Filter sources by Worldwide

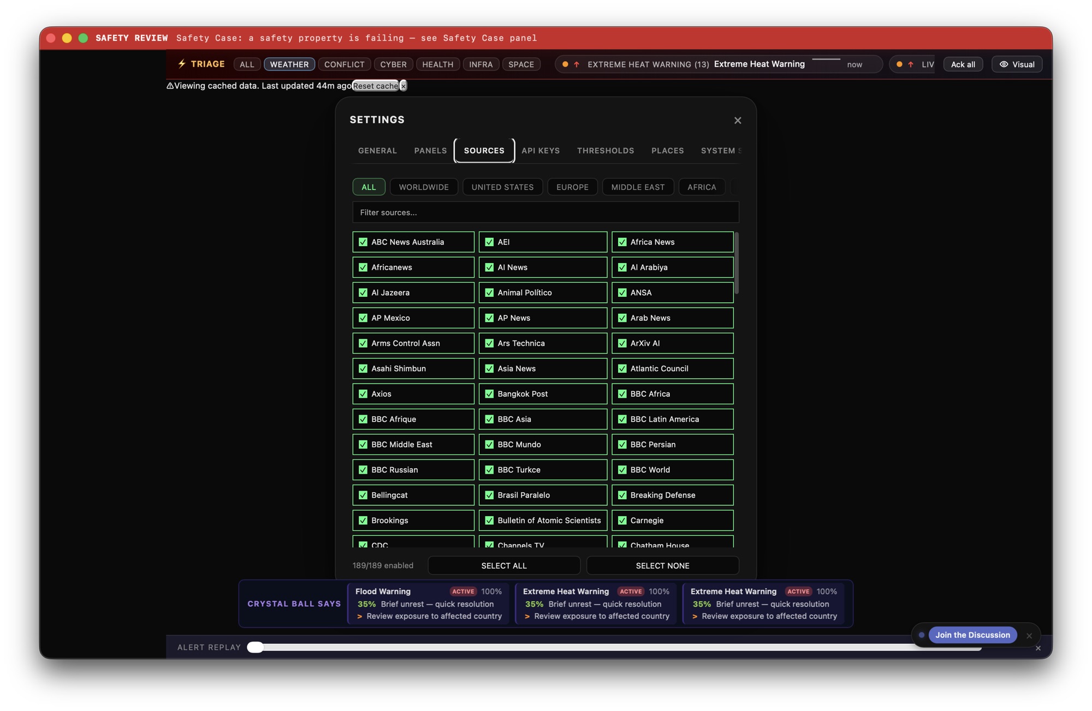[424, 187]
